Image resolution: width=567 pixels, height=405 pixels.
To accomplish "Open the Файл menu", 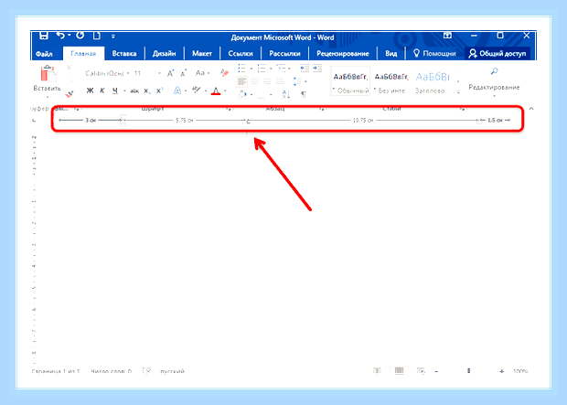I will pyautogui.click(x=44, y=54).
